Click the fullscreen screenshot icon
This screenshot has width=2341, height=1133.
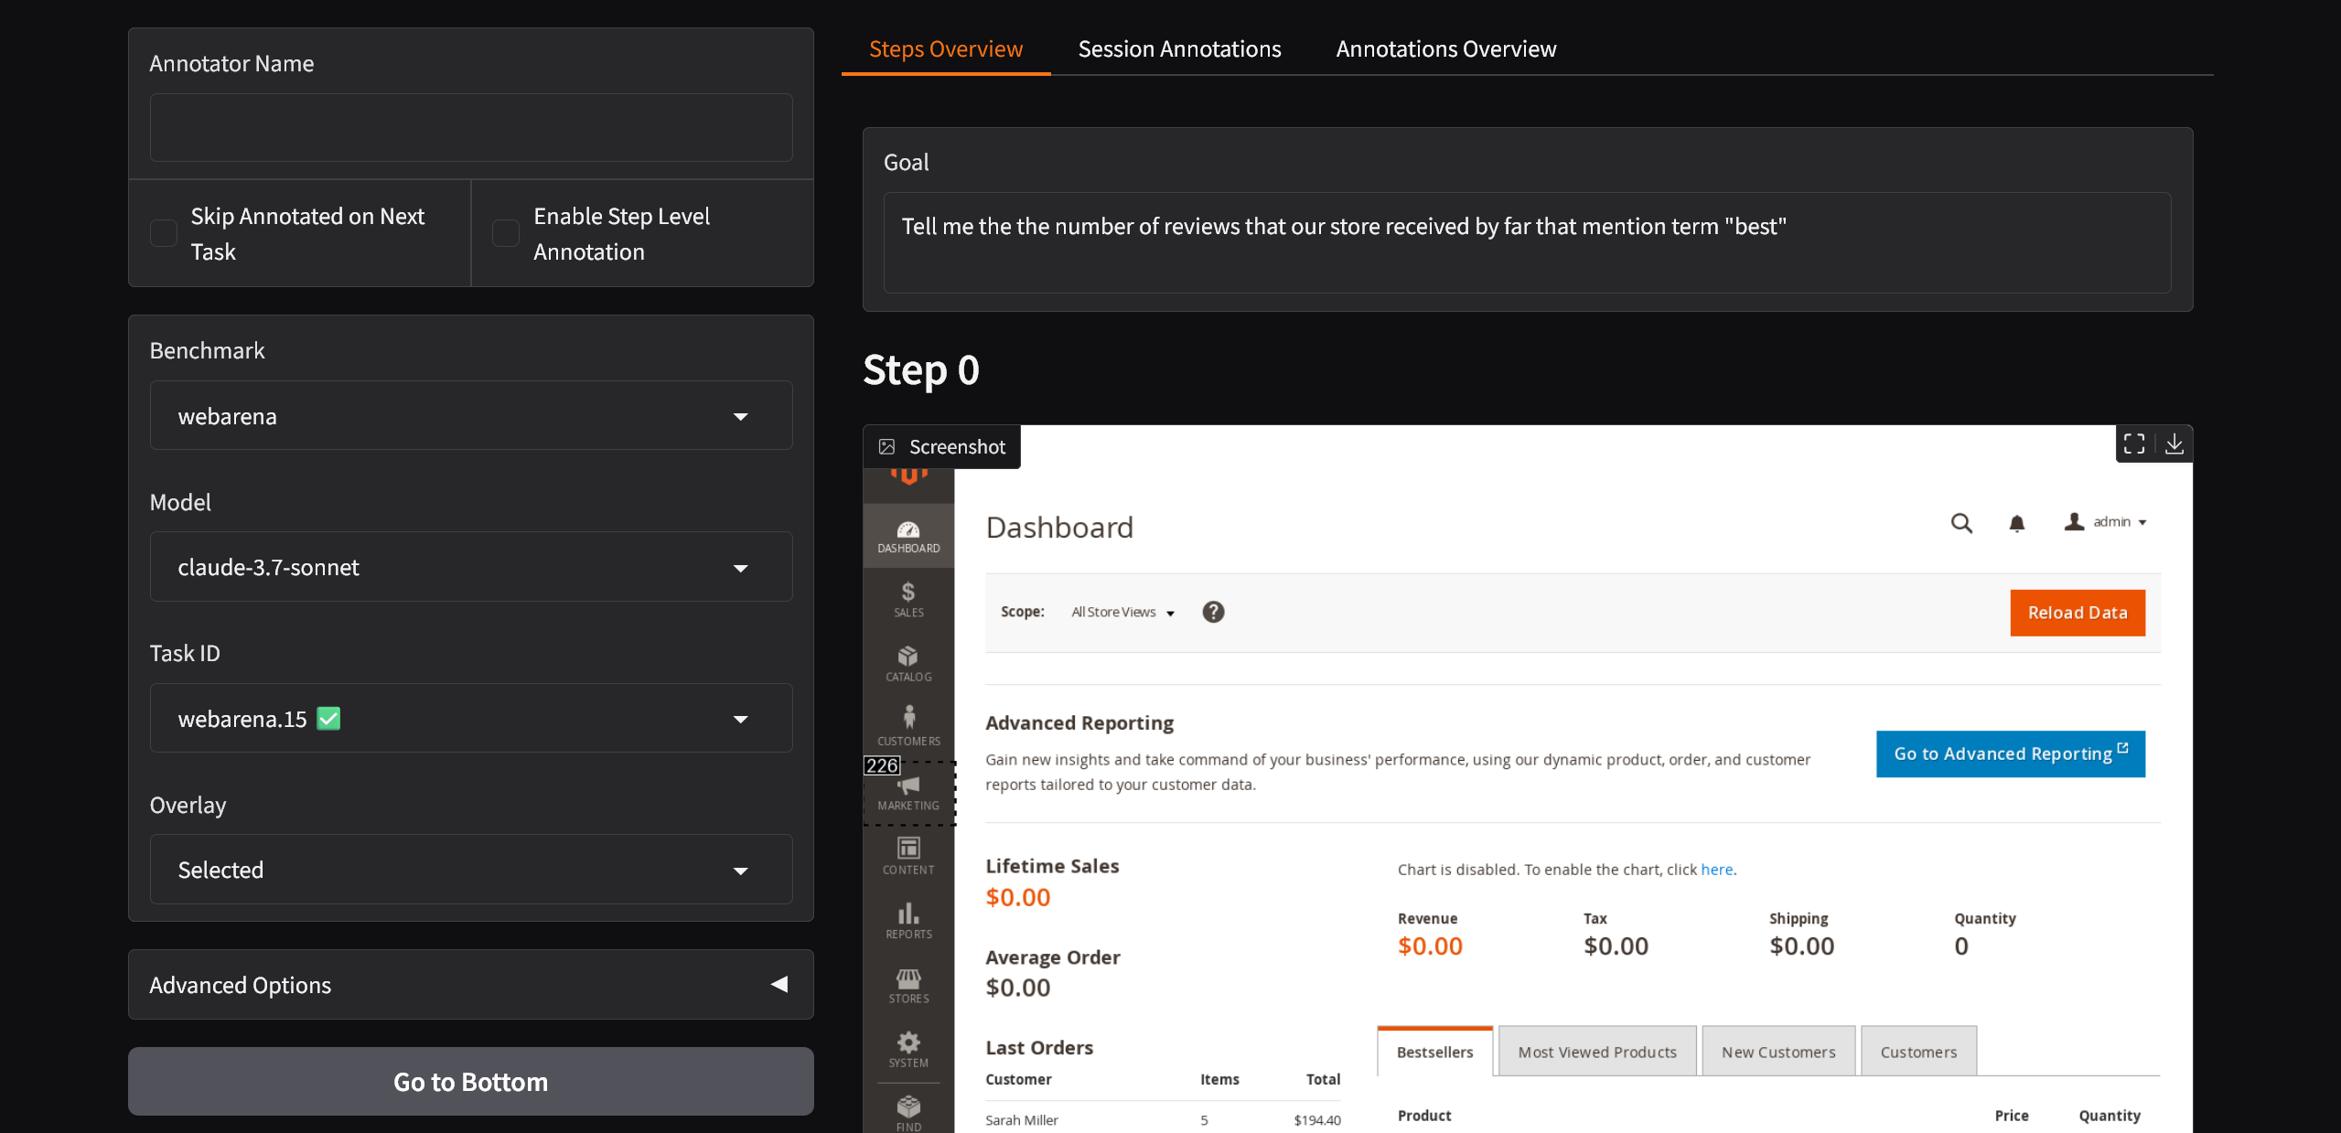pyautogui.click(x=2134, y=444)
